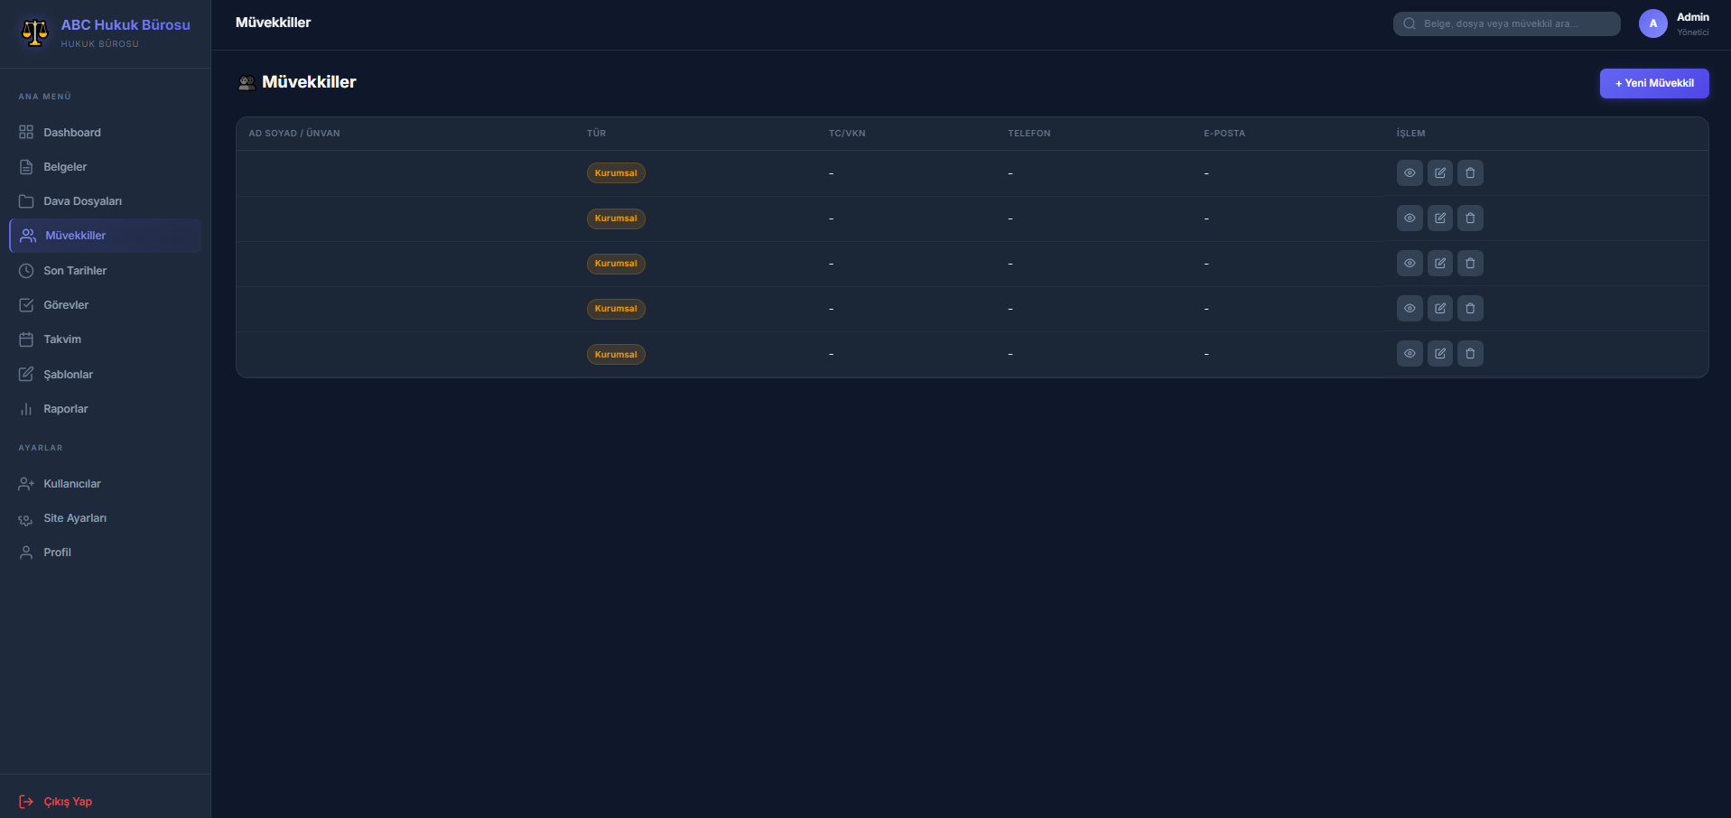The width and height of the screenshot is (1731, 818).
Task: Click the İŞLEM column header
Action: (x=1411, y=134)
